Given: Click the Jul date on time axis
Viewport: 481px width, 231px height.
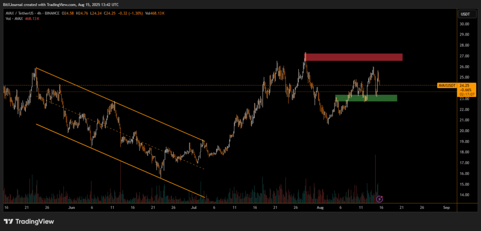Looking at the screenshot, I should coord(194,206).
